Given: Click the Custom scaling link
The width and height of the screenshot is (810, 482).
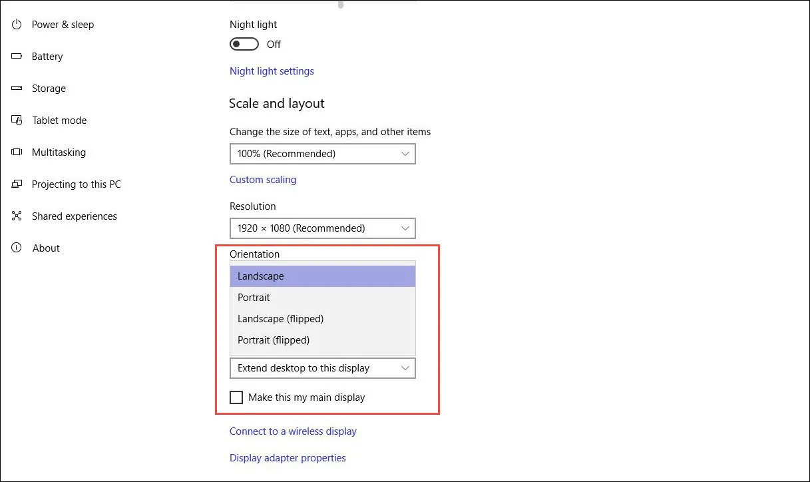Looking at the screenshot, I should coord(263,180).
